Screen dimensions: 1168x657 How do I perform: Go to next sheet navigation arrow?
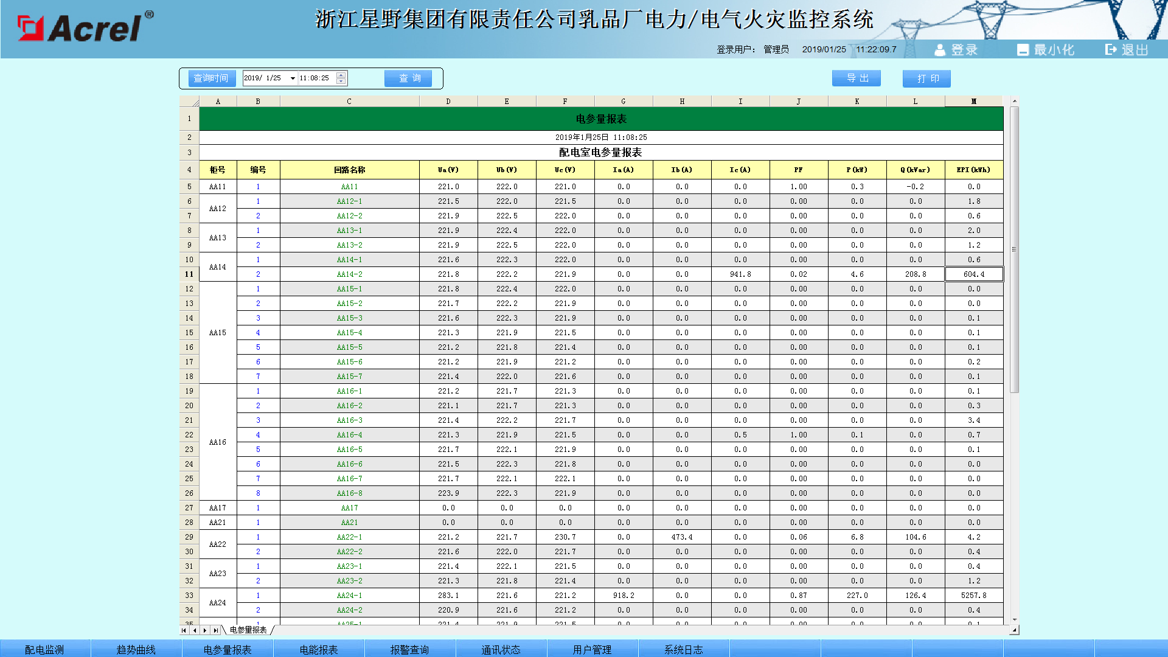[205, 630]
